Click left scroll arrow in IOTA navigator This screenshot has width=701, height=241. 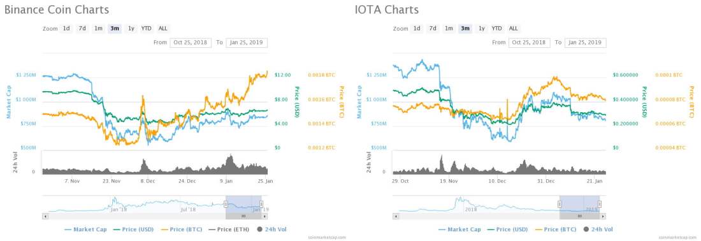(395, 216)
